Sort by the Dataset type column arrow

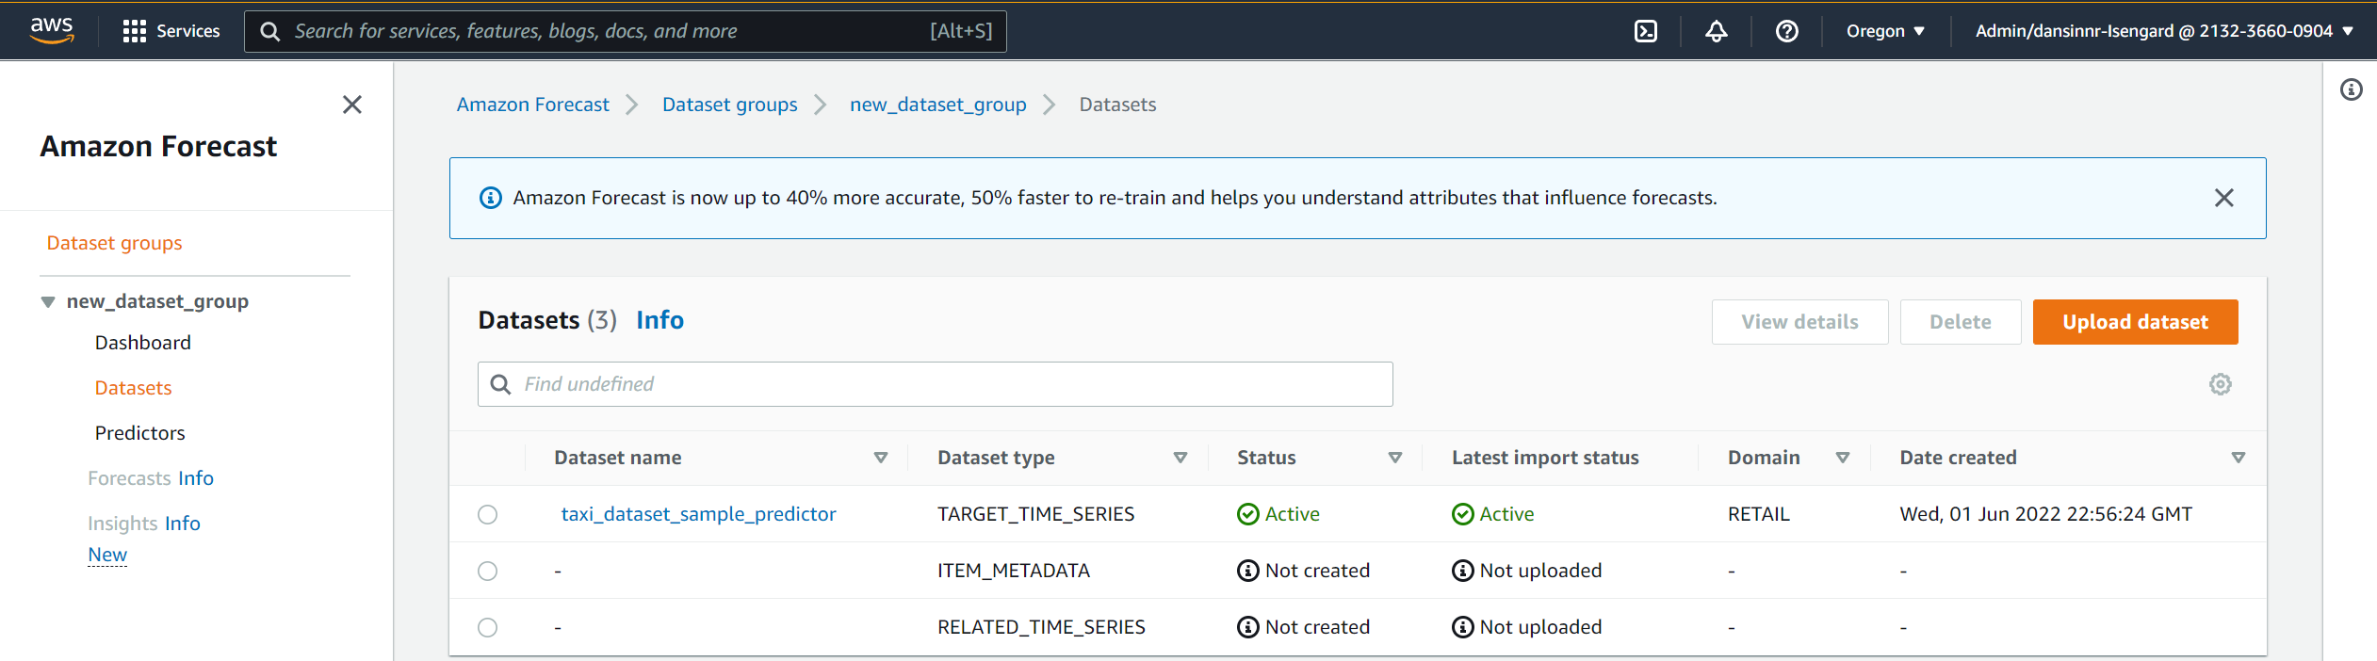[x=1180, y=458]
